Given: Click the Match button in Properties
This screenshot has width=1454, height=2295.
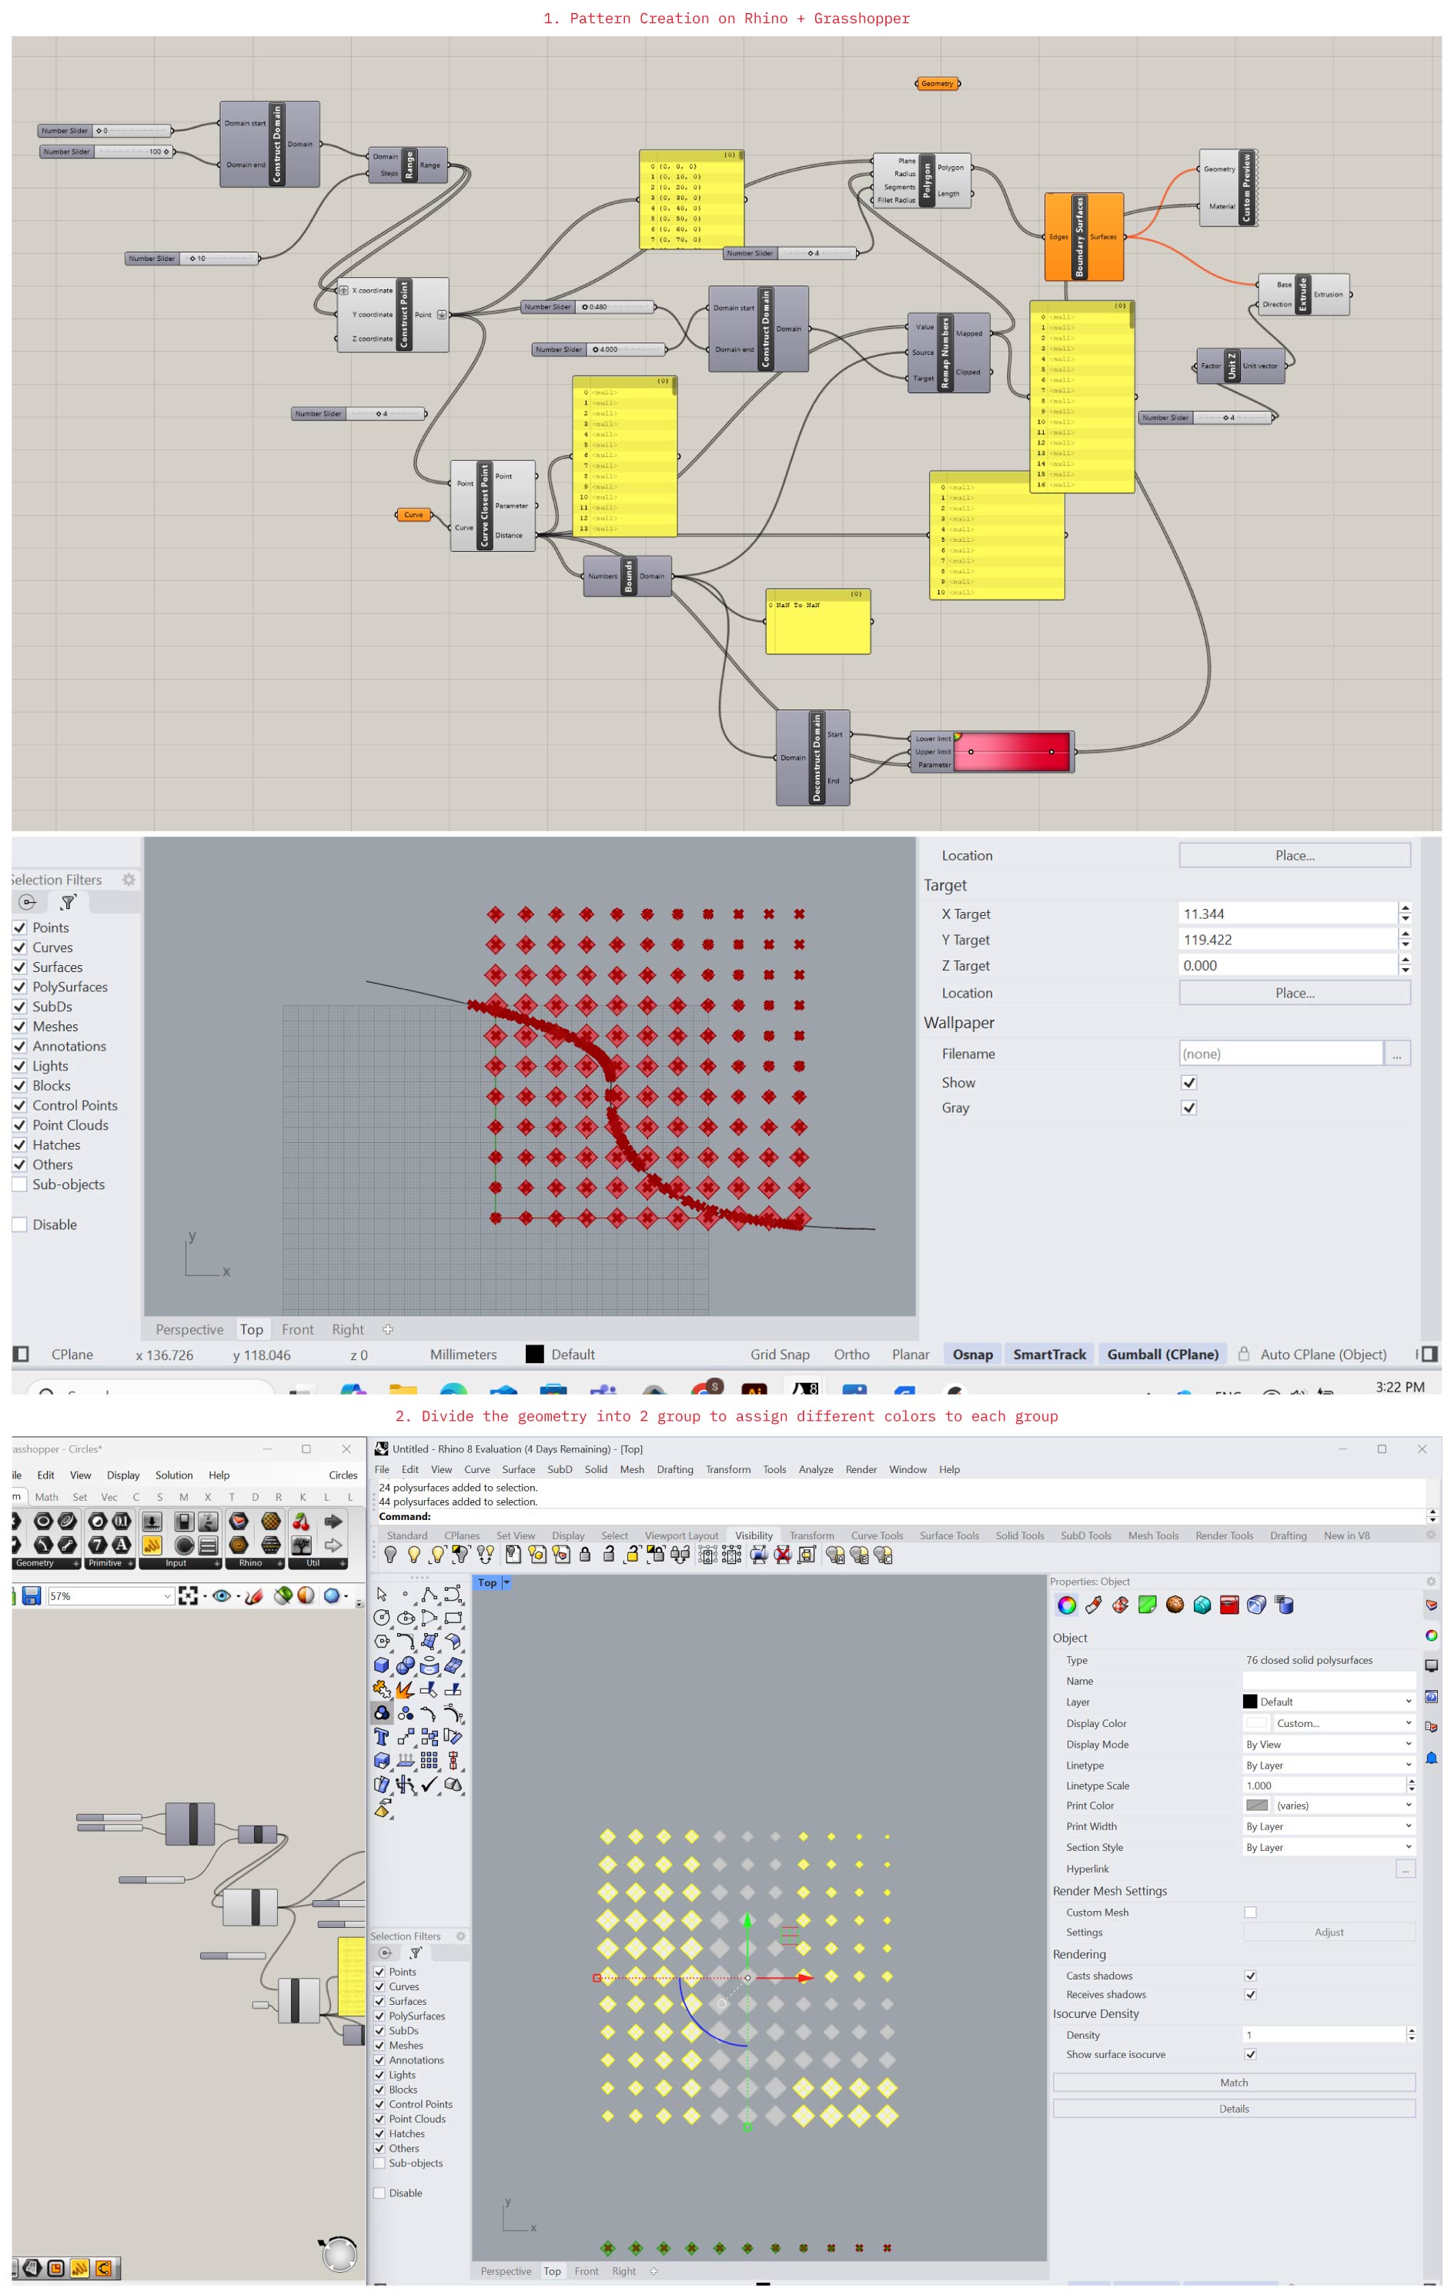Looking at the screenshot, I should pyautogui.click(x=1233, y=2083).
